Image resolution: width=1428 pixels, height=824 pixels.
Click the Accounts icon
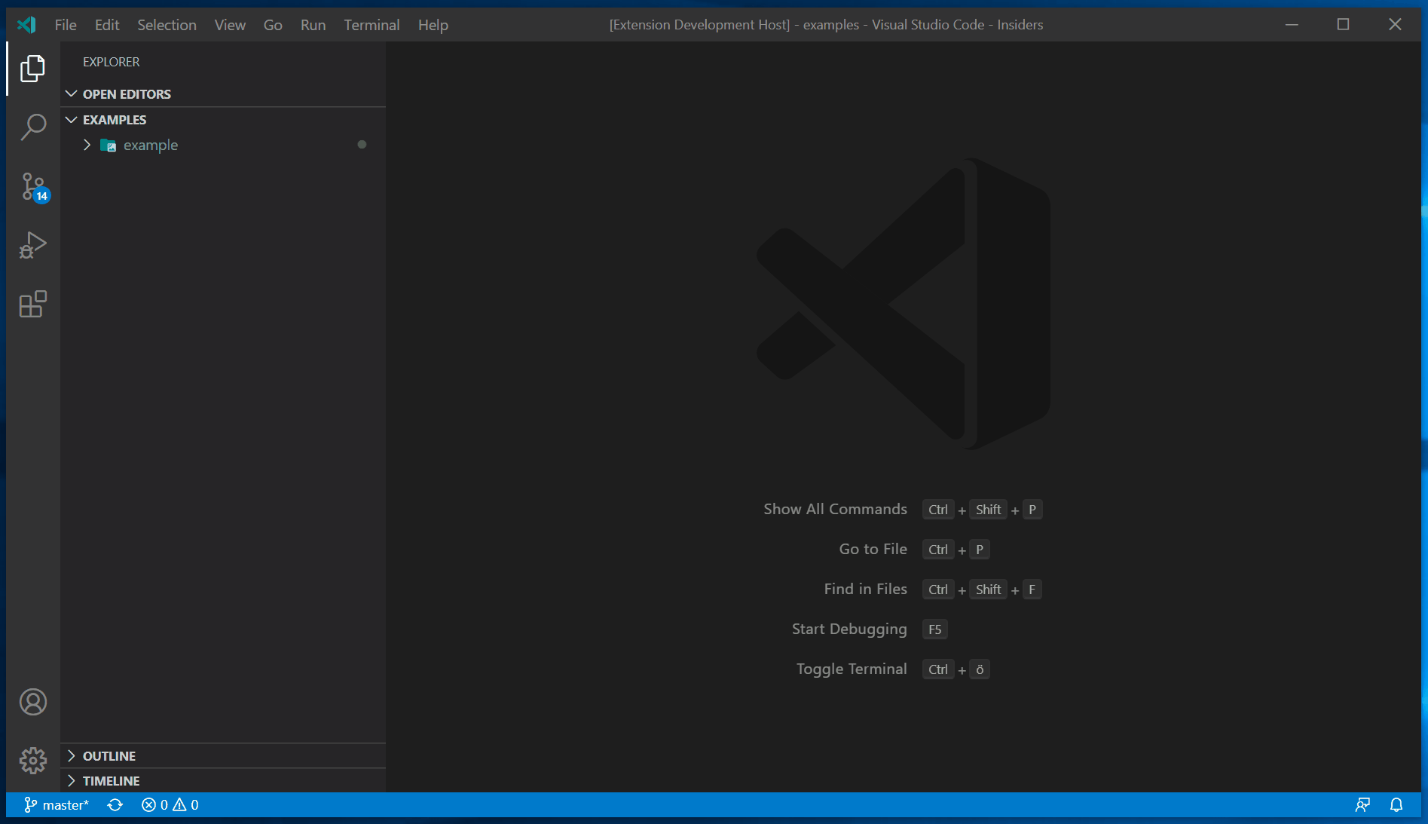tap(32, 702)
